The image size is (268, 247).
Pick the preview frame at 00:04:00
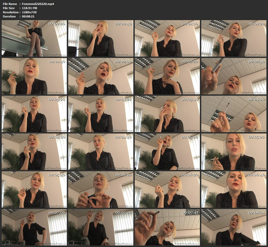coord(234,114)
